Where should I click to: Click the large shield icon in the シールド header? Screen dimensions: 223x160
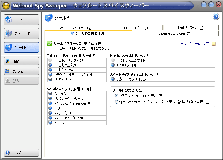click(x=49, y=18)
